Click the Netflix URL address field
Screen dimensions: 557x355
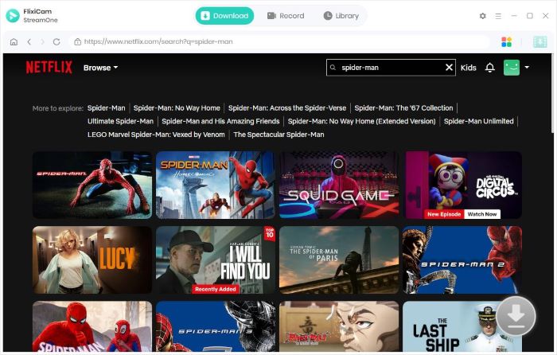(x=281, y=42)
